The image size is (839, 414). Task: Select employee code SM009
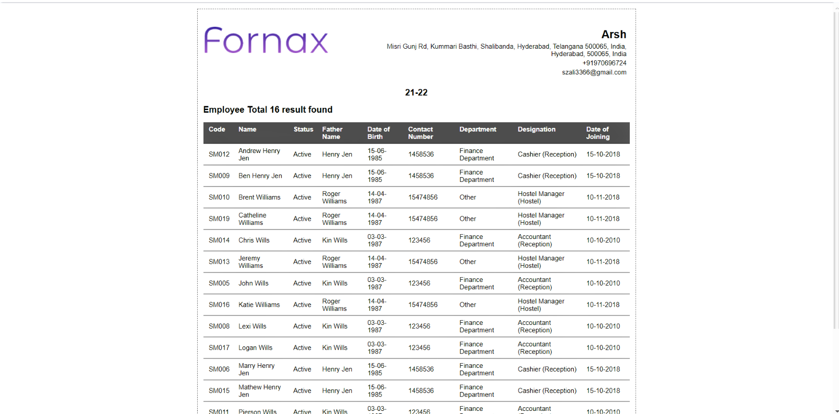219,176
